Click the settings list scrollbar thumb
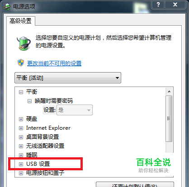 (169, 119)
